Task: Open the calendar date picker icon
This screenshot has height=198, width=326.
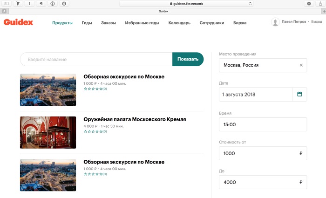Action: pyautogui.click(x=299, y=94)
